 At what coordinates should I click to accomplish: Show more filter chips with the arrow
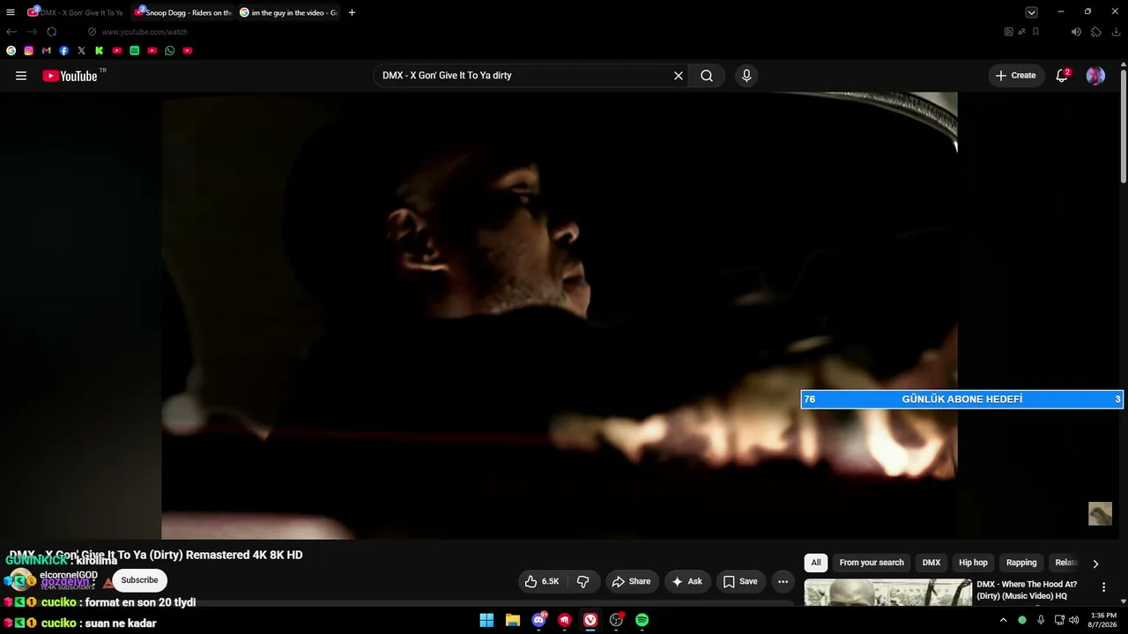tap(1095, 564)
